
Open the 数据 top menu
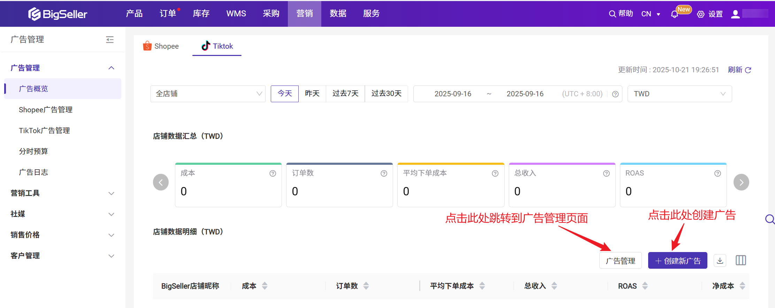[x=338, y=14]
